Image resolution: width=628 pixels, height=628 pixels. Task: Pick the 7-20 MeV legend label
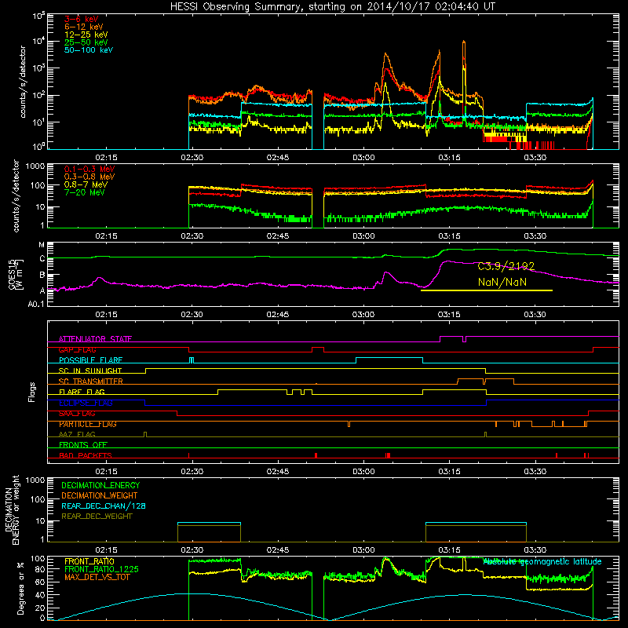[x=85, y=192]
